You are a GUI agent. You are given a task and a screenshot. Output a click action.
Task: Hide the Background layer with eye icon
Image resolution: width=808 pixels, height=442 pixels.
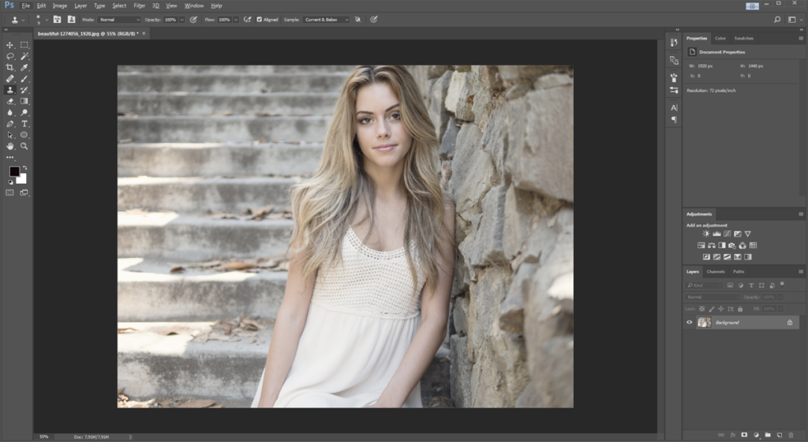[x=689, y=322]
